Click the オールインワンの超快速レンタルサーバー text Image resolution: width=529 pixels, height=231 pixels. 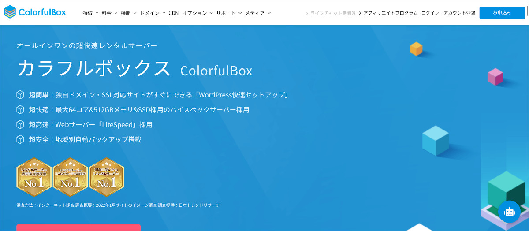[x=87, y=45]
